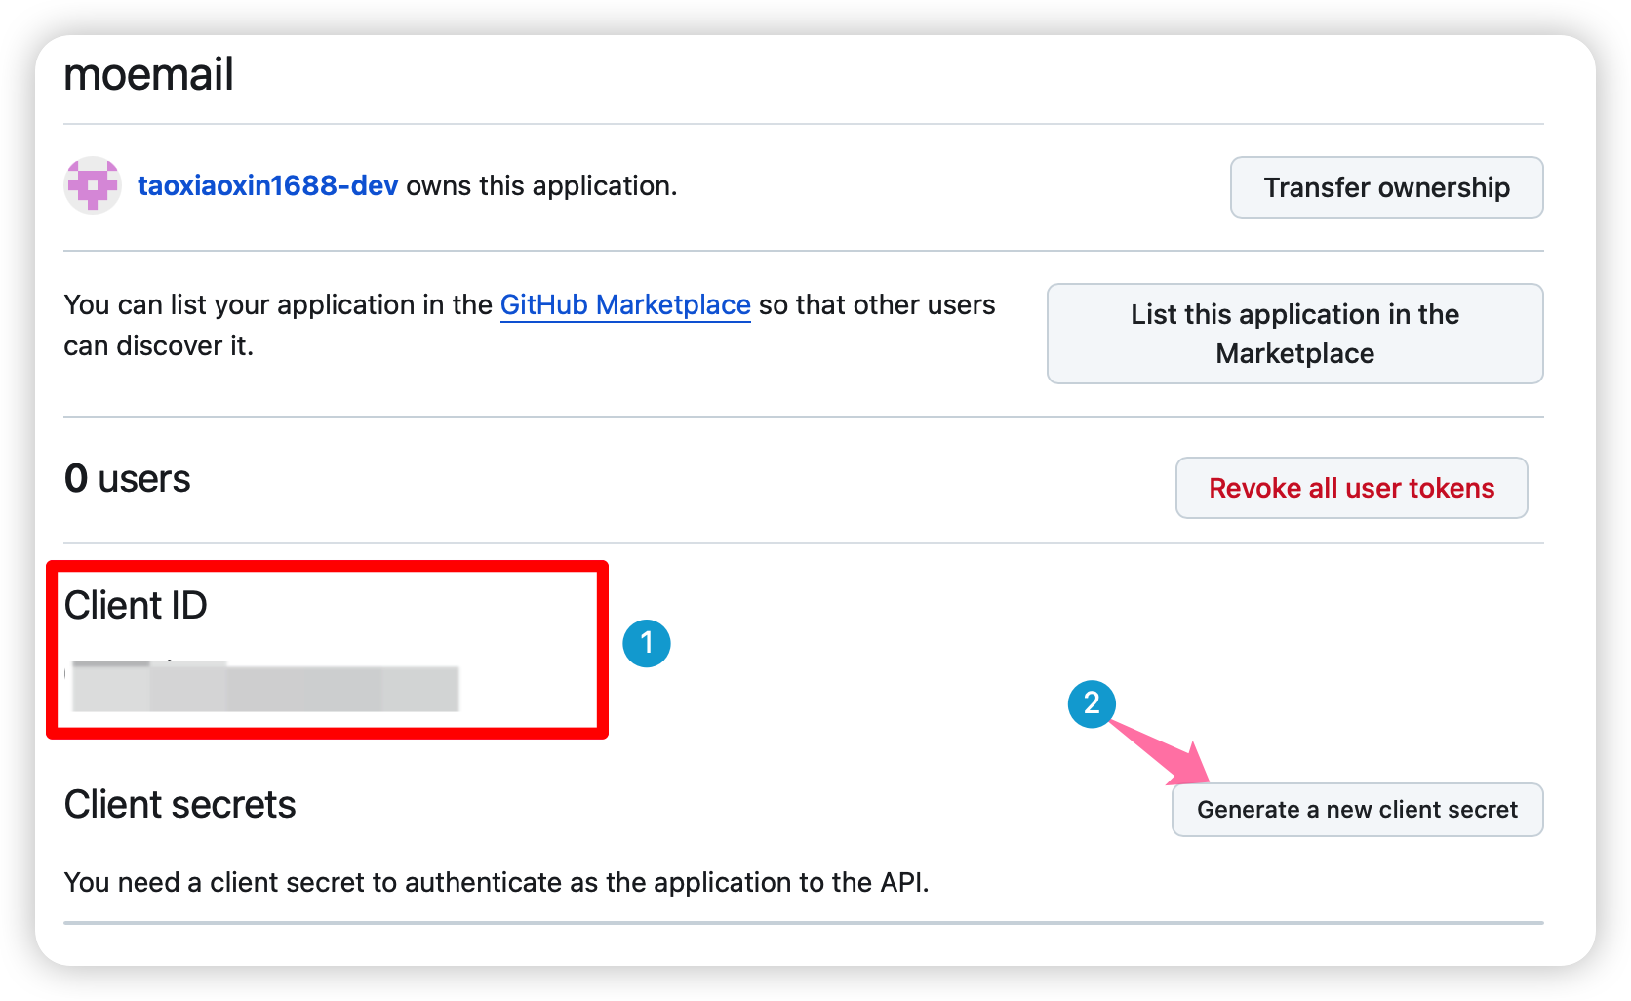Click the Client ID heading

136,606
